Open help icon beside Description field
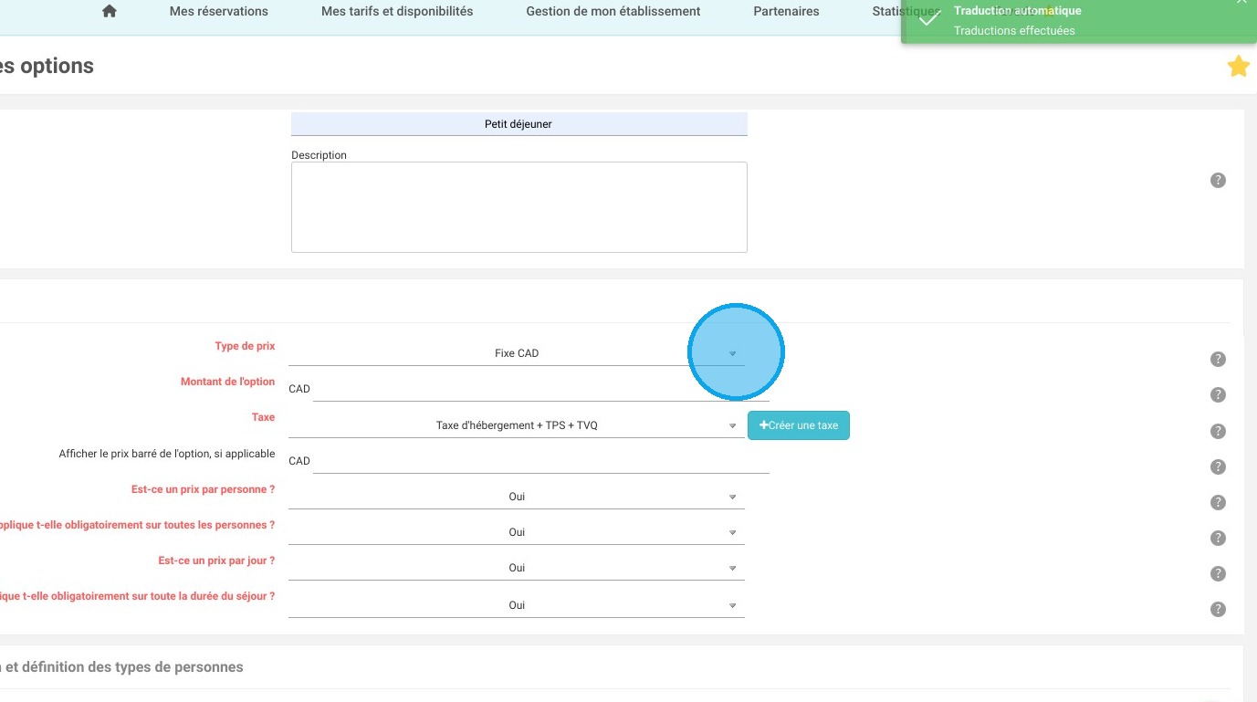 tap(1217, 181)
